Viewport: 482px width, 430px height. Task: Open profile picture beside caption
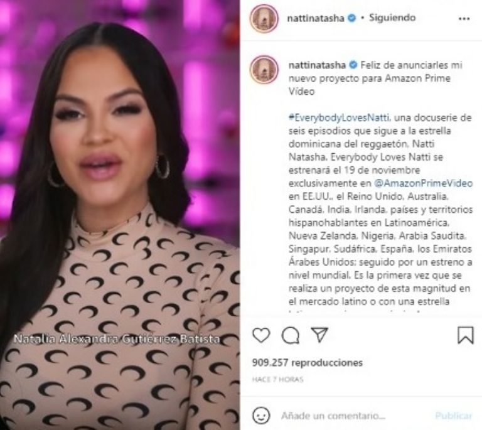point(264,70)
